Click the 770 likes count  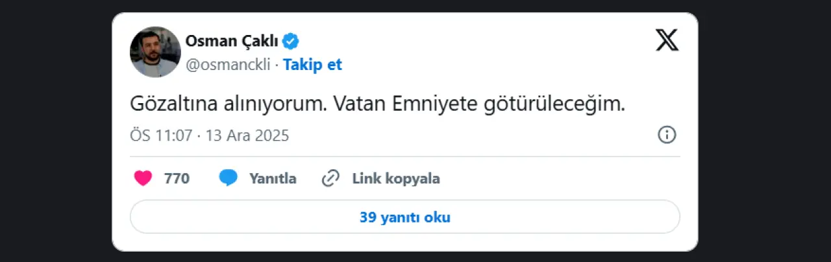[177, 178]
